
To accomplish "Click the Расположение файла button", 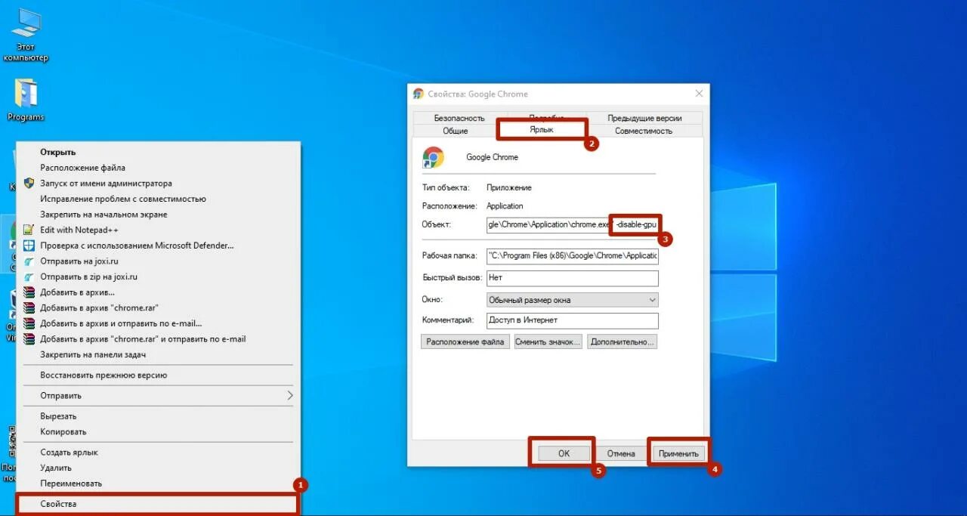I will 465,341.
